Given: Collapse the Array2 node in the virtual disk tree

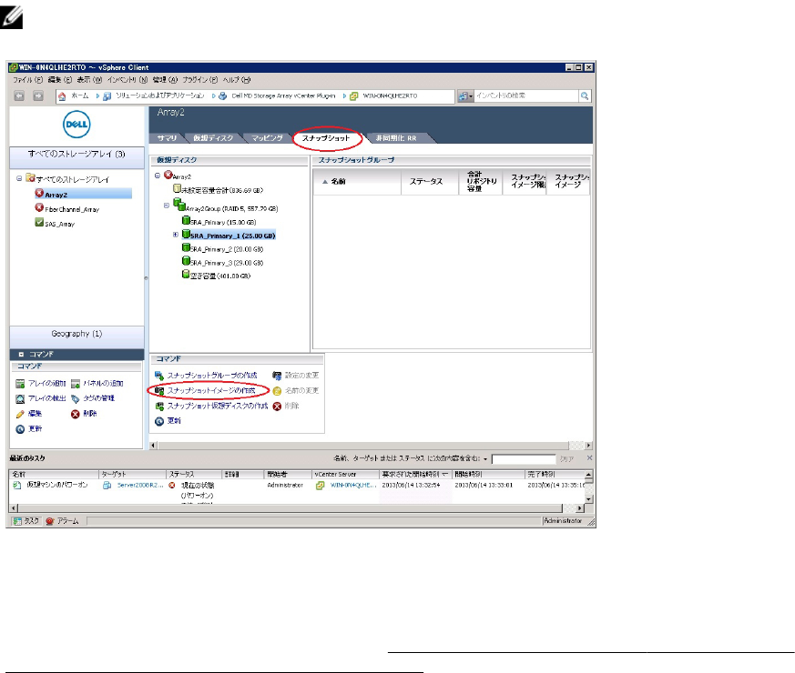Looking at the screenshot, I should [x=158, y=176].
